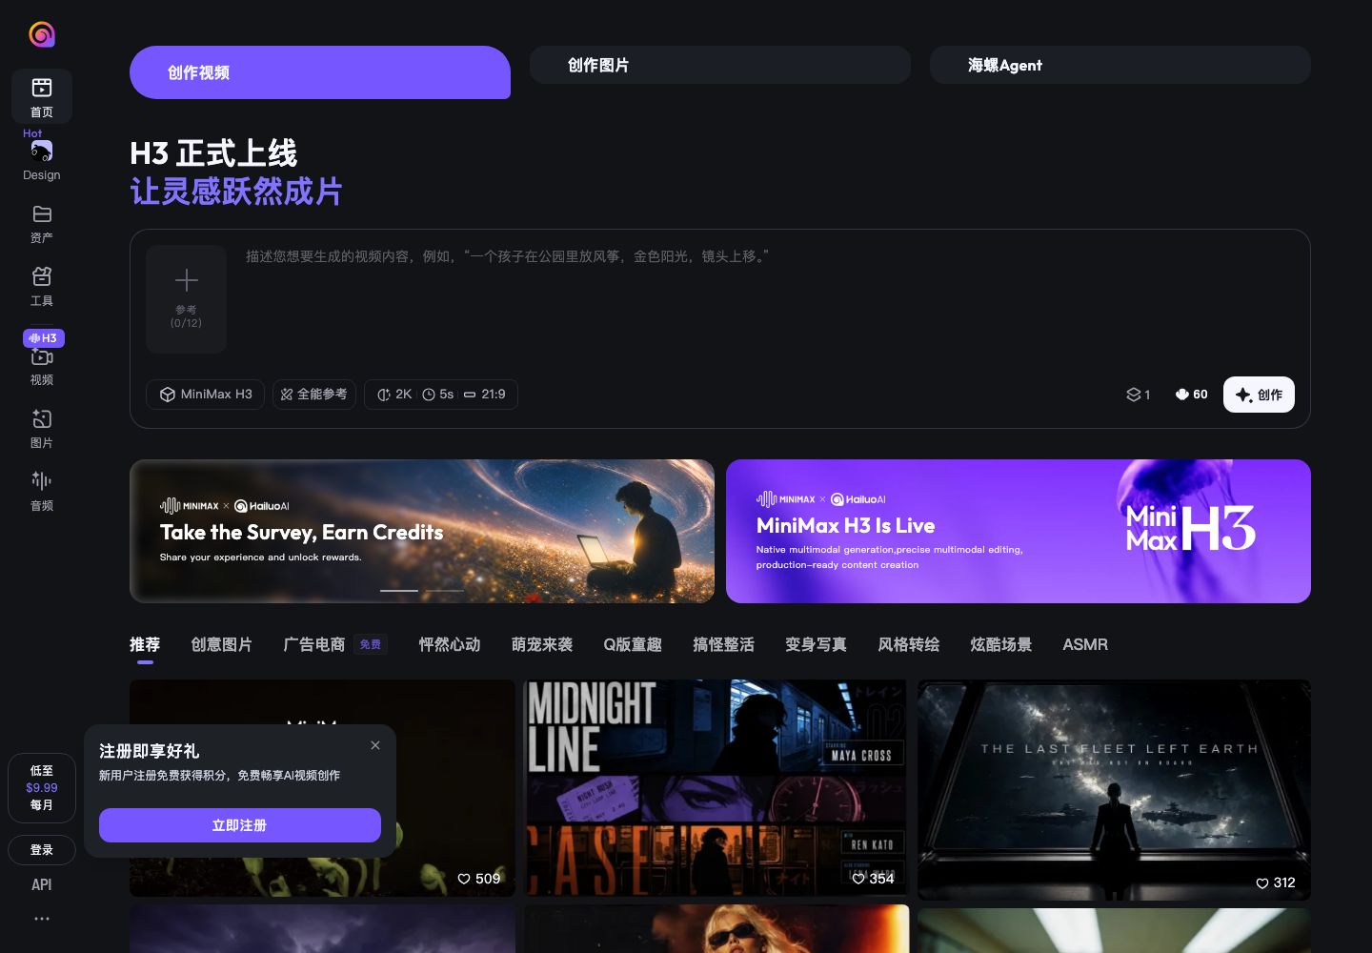
Task: Open the 全能参考 mode selector
Action: pyautogui.click(x=314, y=395)
